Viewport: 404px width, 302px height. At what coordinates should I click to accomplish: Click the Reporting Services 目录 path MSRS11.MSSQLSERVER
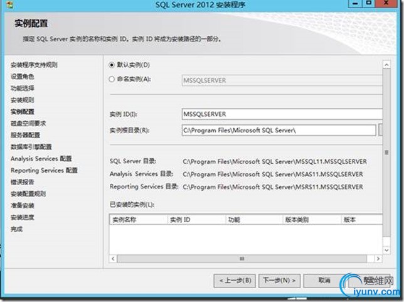pos(273,187)
